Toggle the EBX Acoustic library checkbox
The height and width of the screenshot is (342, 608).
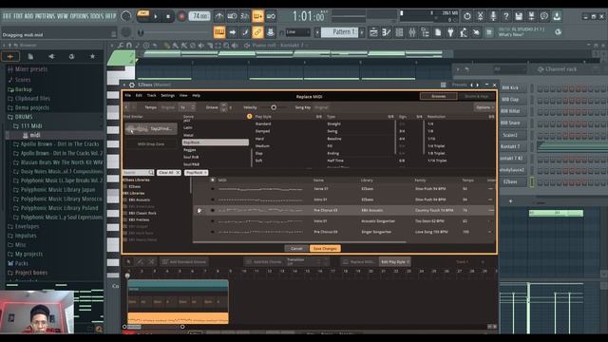[124, 199]
